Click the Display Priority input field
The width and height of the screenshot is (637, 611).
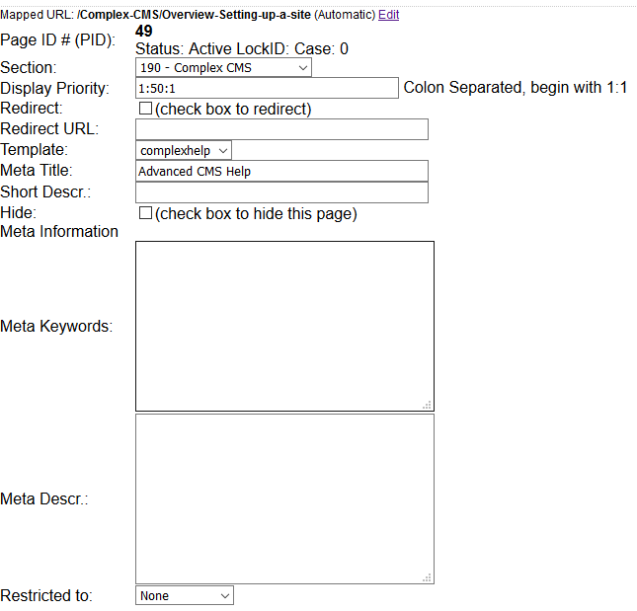click(267, 88)
